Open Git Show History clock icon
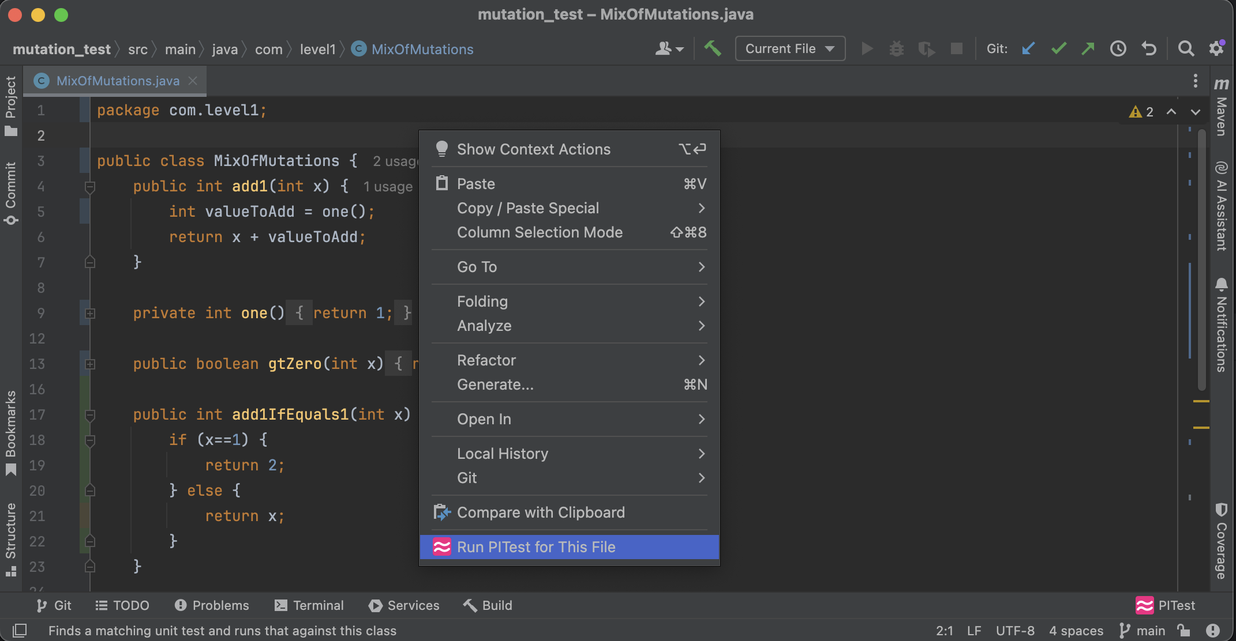The height and width of the screenshot is (641, 1236). pos(1118,48)
